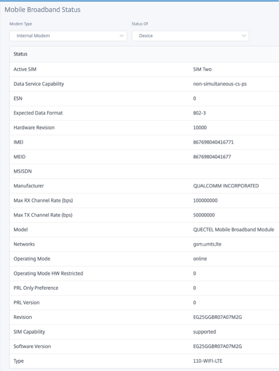This screenshot has height=371, width=279.
Task: Select the Type value 110-WIFI-LTE
Action: coord(207,361)
